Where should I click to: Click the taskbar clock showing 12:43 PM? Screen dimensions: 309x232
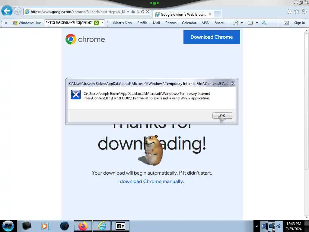(x=294, y=226)
